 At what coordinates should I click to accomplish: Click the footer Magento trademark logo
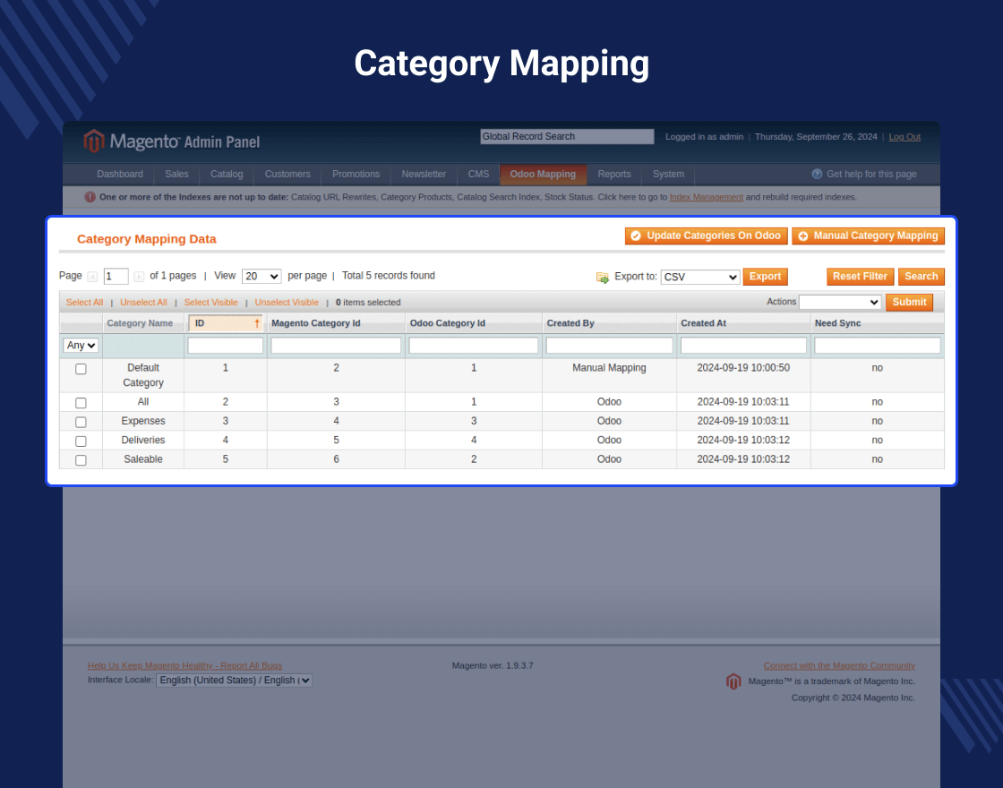(x=733, y=681)
